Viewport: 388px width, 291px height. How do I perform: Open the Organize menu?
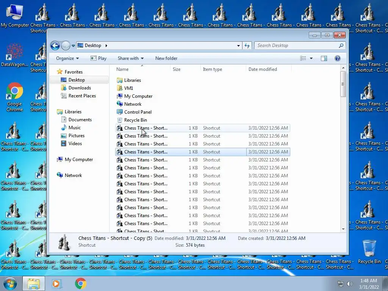pos(67,58)
